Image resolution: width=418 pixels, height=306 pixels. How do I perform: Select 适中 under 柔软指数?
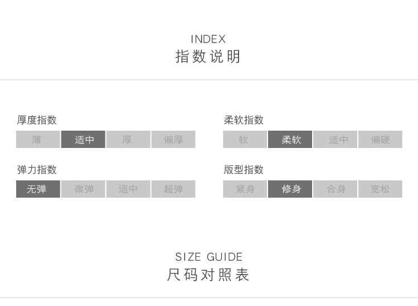tap(335, 140)
